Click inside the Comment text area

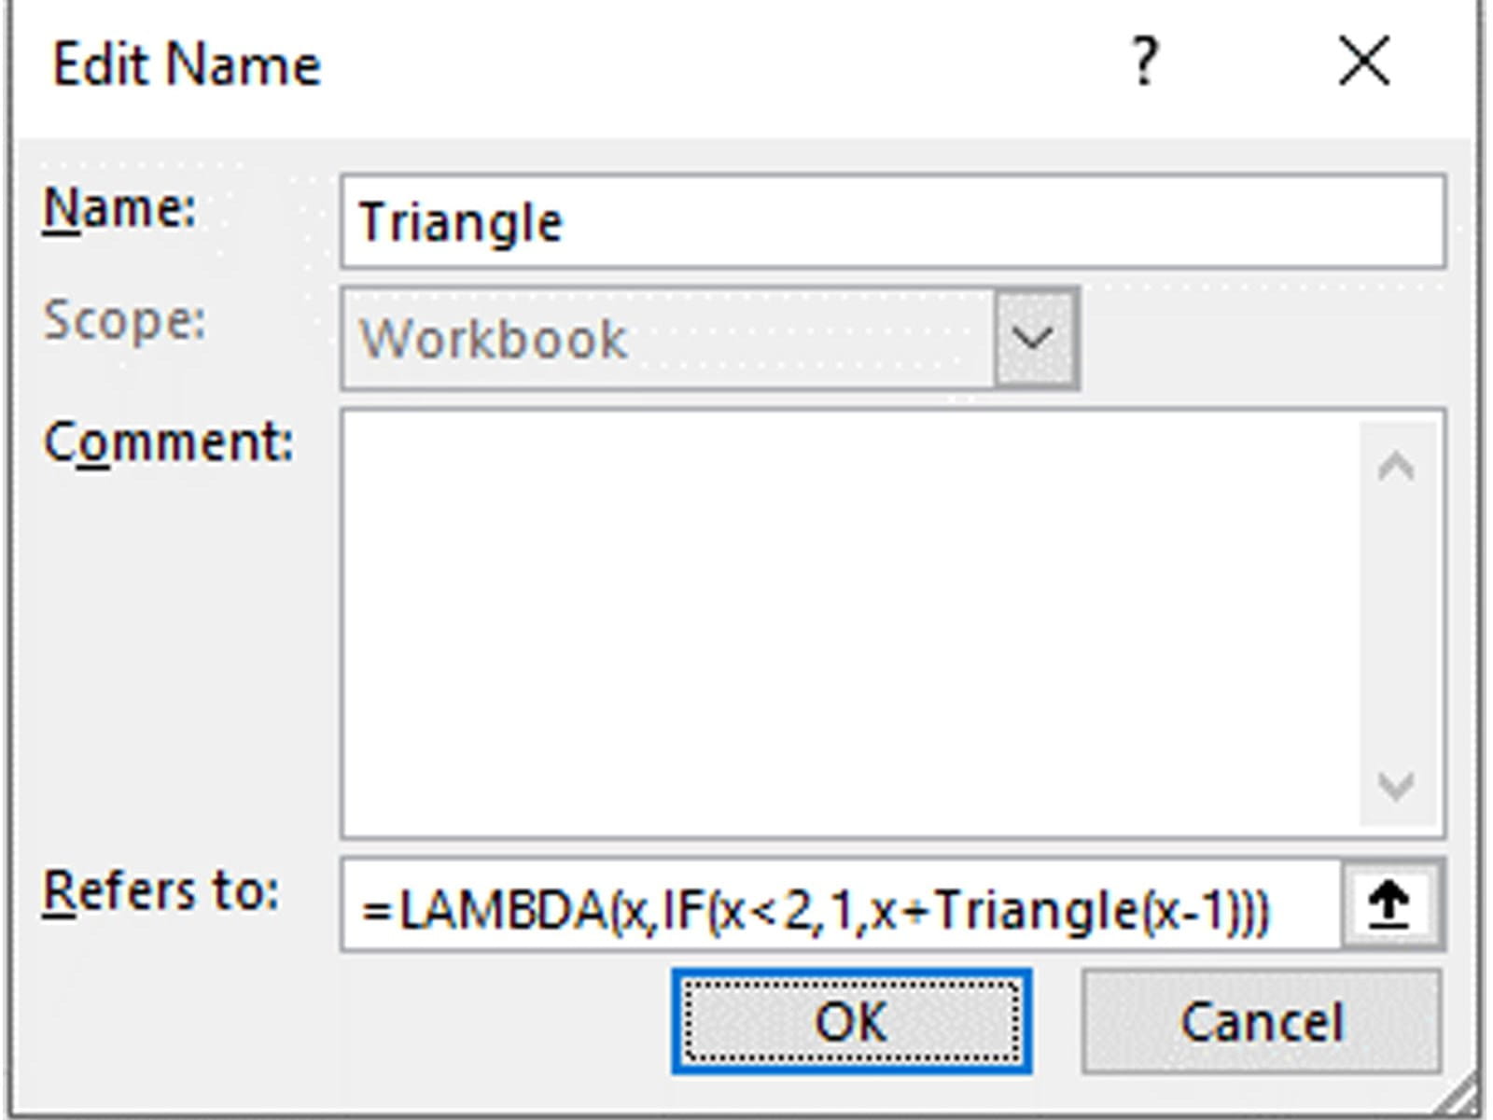point(849,623)
